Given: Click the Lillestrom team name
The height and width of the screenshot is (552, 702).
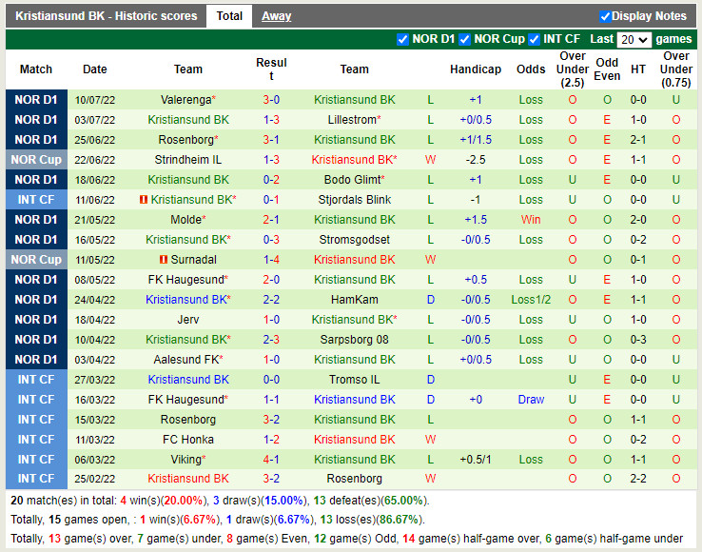Looking at the screenshot, I should pyautogui.click(x=352, y=120).
